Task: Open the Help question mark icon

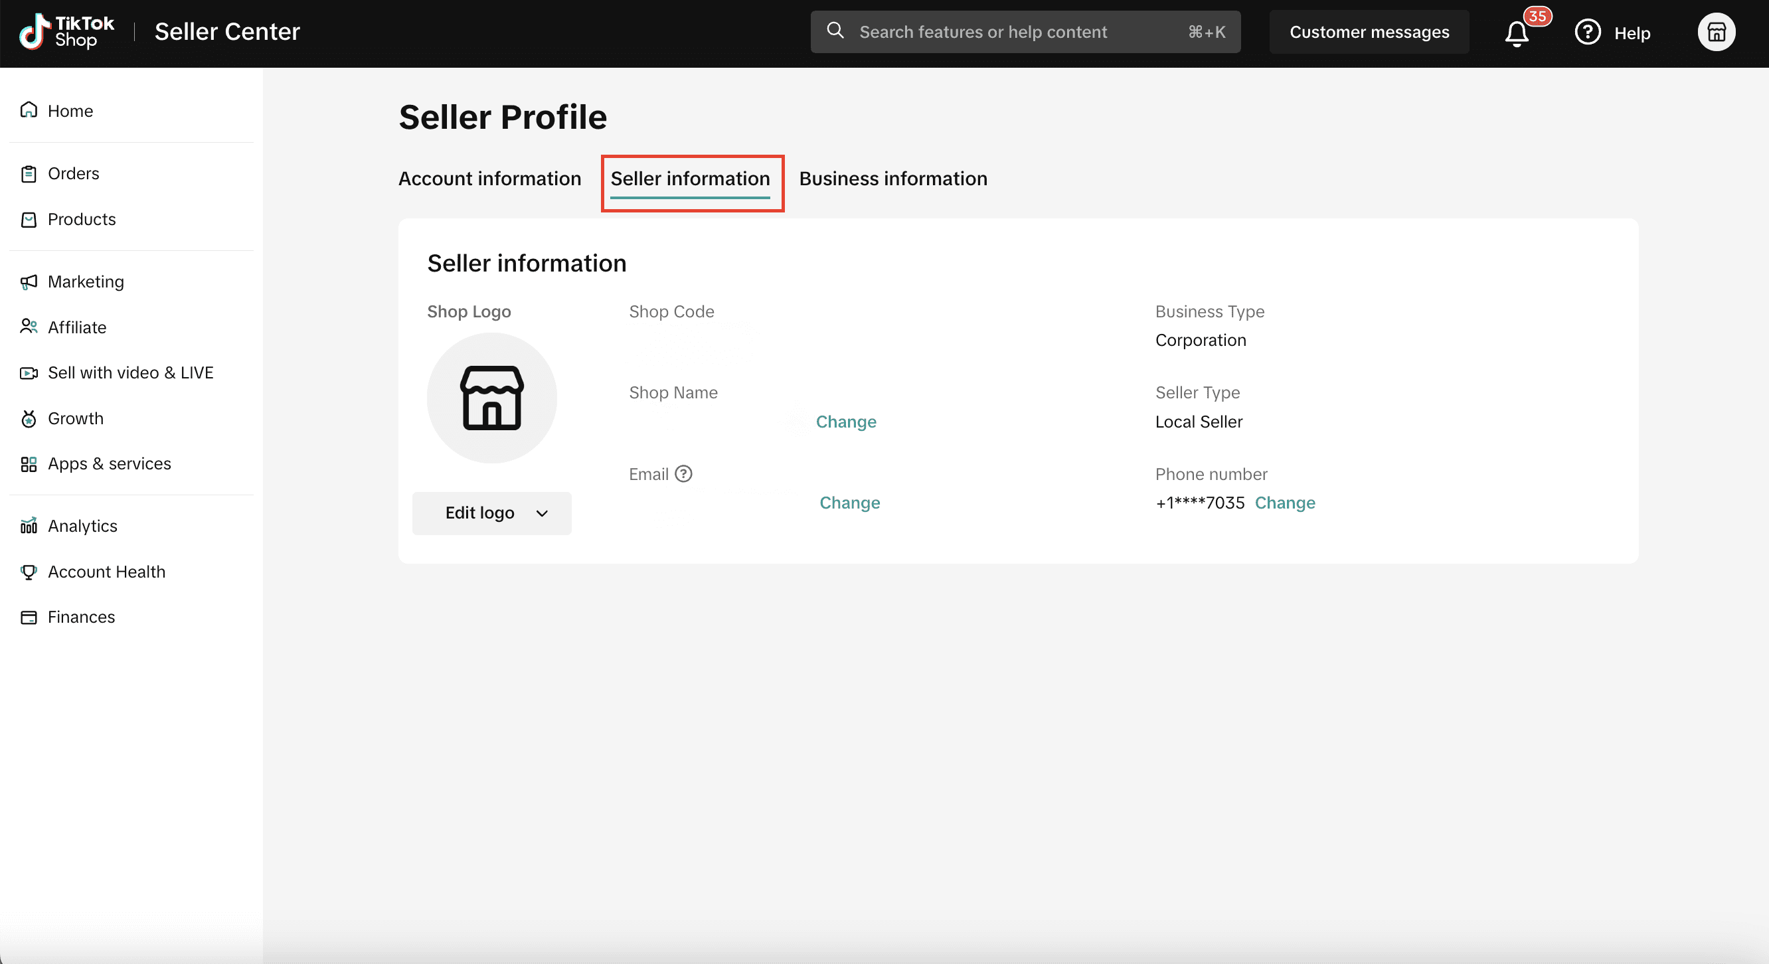Action: tap(1587, 33)
